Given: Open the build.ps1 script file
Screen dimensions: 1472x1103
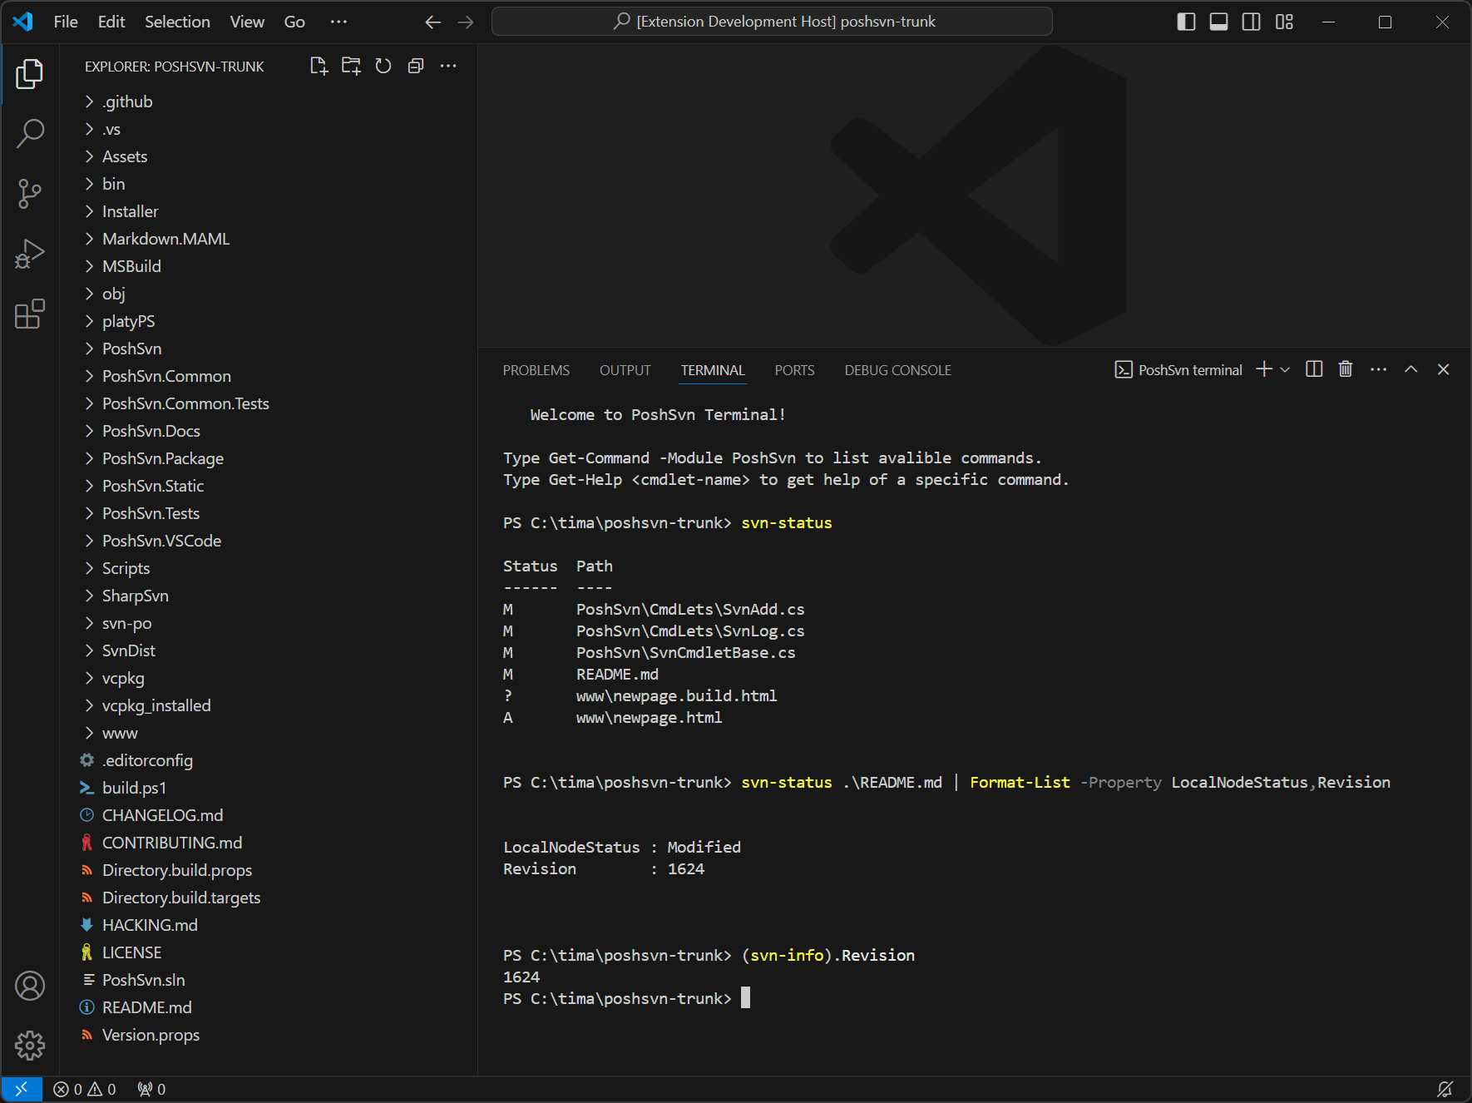Looking at the screenshot, I should tap(269, 788).
